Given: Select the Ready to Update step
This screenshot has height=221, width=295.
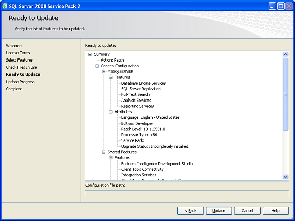Looking at the screenshot, I should coord(23,74).
